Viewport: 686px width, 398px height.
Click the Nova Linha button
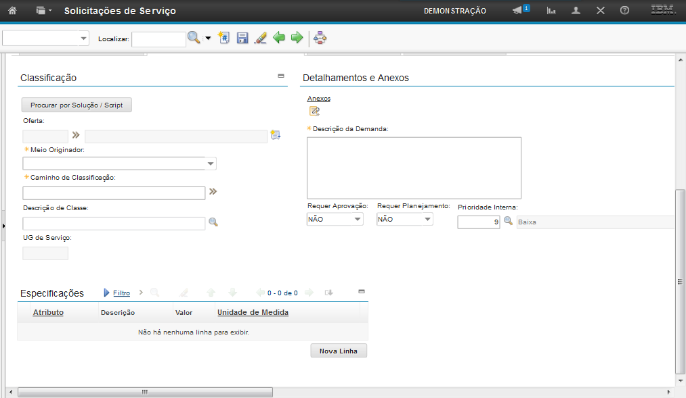pos(339,351)
